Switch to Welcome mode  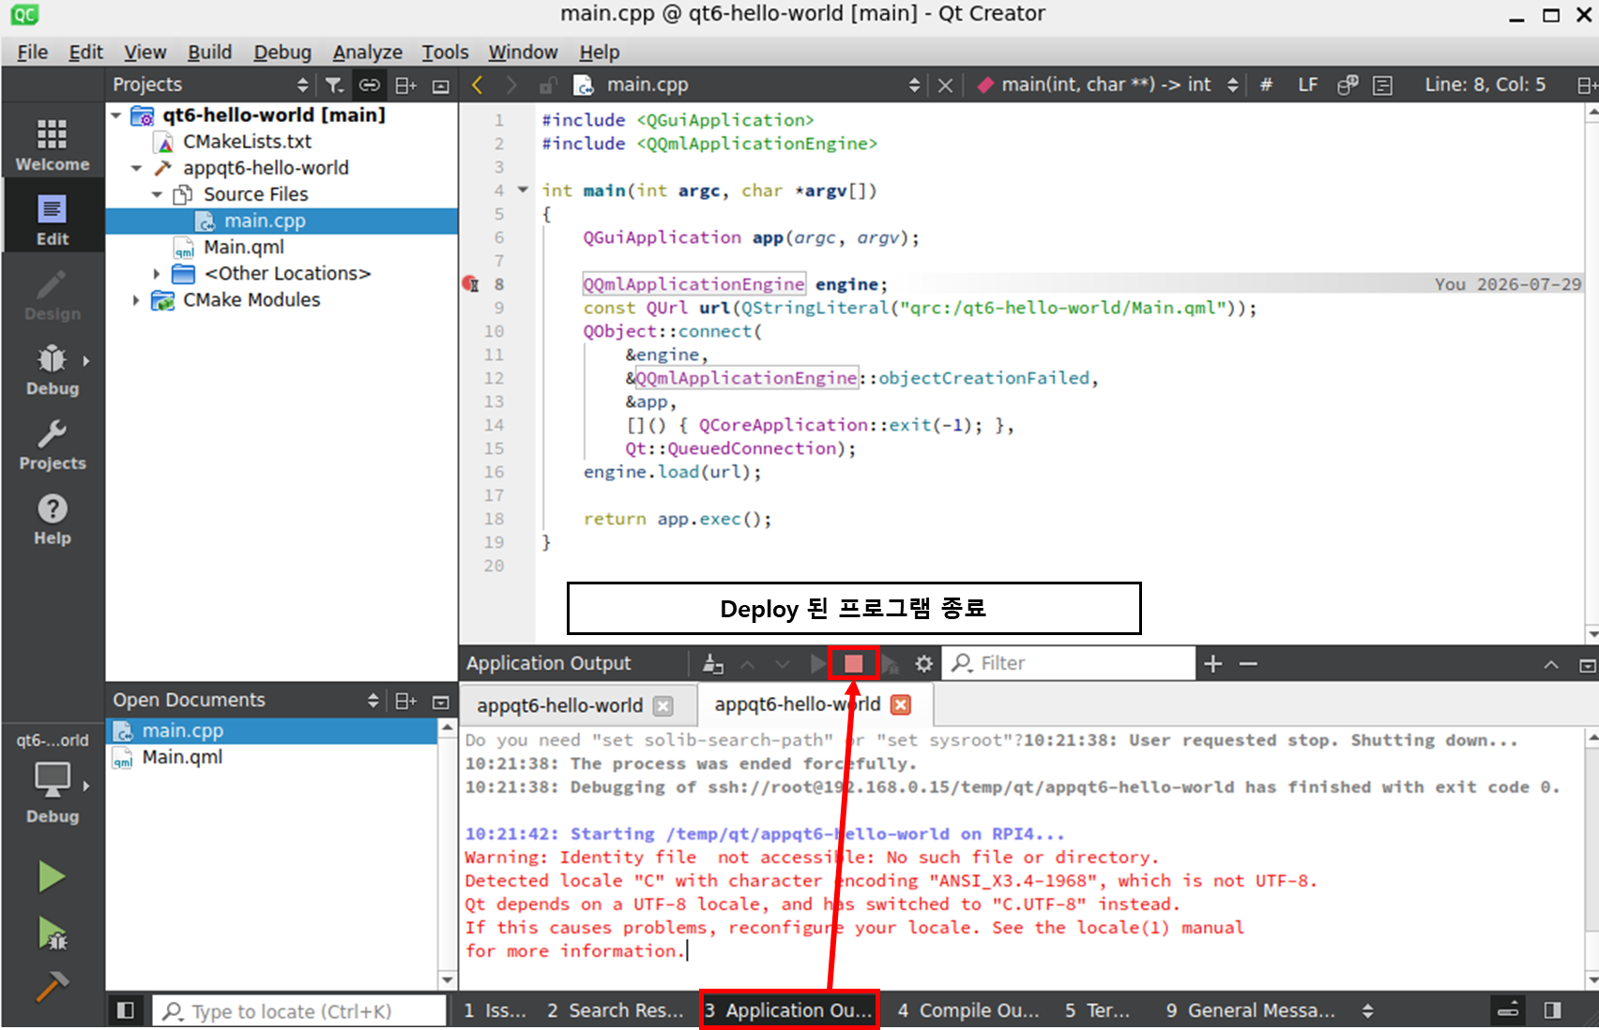coord(53,143)
